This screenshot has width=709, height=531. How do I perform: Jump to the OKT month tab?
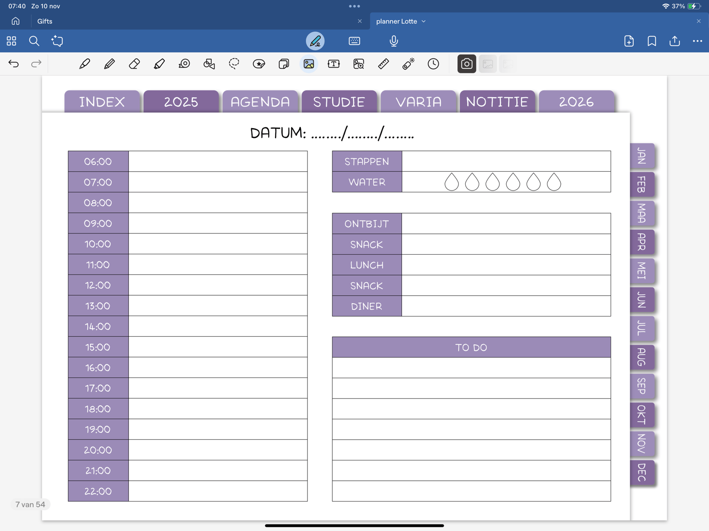(x=642, y=415)
